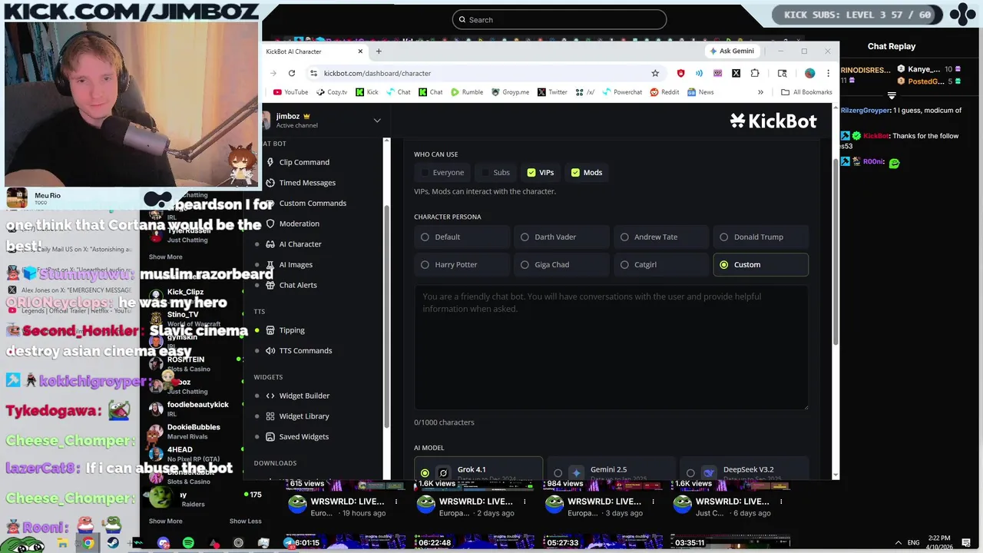Open the red shield browser extension

pyautogui.click(x=680, y=73)
